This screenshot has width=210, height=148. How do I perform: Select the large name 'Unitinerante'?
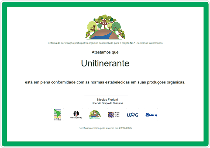click(x=105, y=63)
